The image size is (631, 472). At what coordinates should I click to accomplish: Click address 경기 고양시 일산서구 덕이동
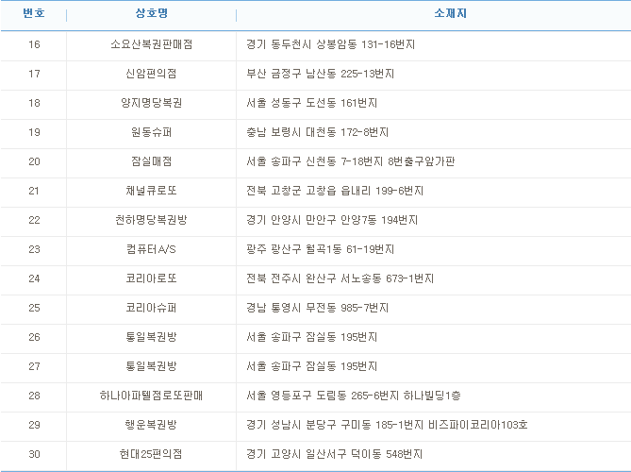pyautogui.click(x=313, y=454)
